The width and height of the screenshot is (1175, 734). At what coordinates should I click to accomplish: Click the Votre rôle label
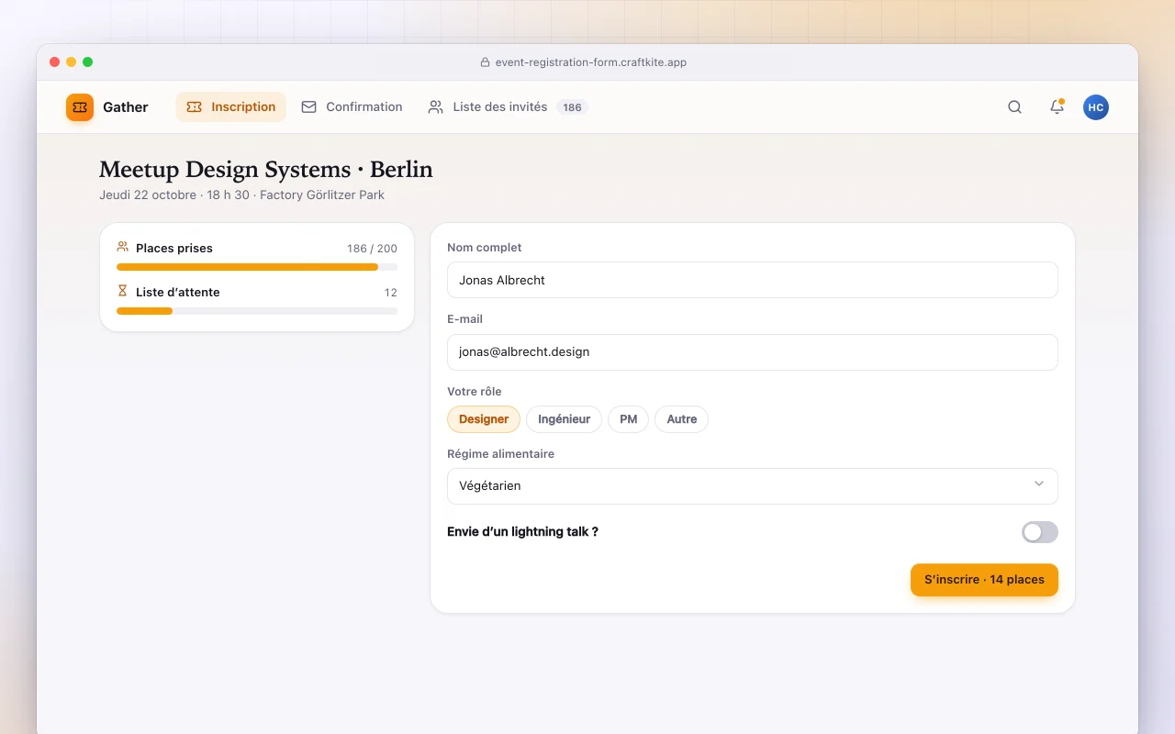[475, 392]
